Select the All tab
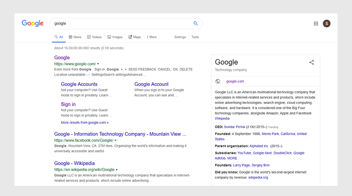Screen dimensions: 352x196 point(59,37)
